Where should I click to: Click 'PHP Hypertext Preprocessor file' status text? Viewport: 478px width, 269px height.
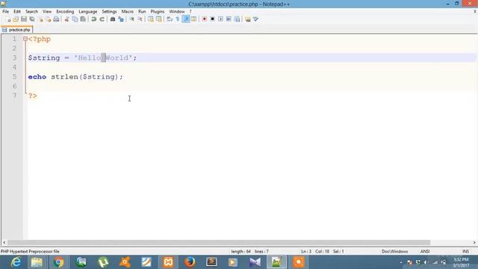click(30, 251)
